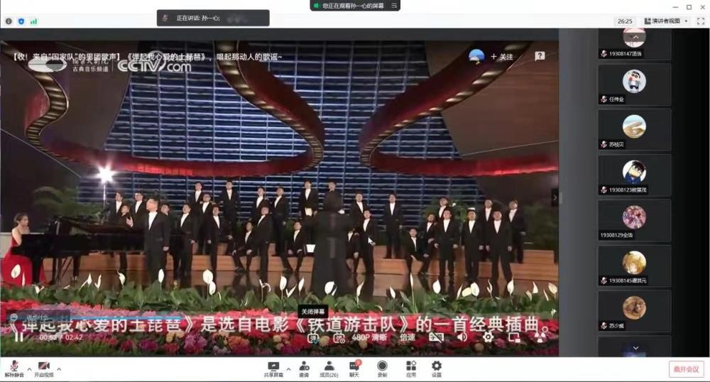Click the 解除静音 microphone icon
710x382 pixels.
point(13,366)
